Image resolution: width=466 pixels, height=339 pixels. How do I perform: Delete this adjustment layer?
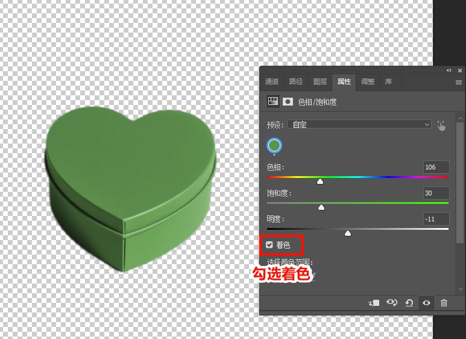(444, 303)
